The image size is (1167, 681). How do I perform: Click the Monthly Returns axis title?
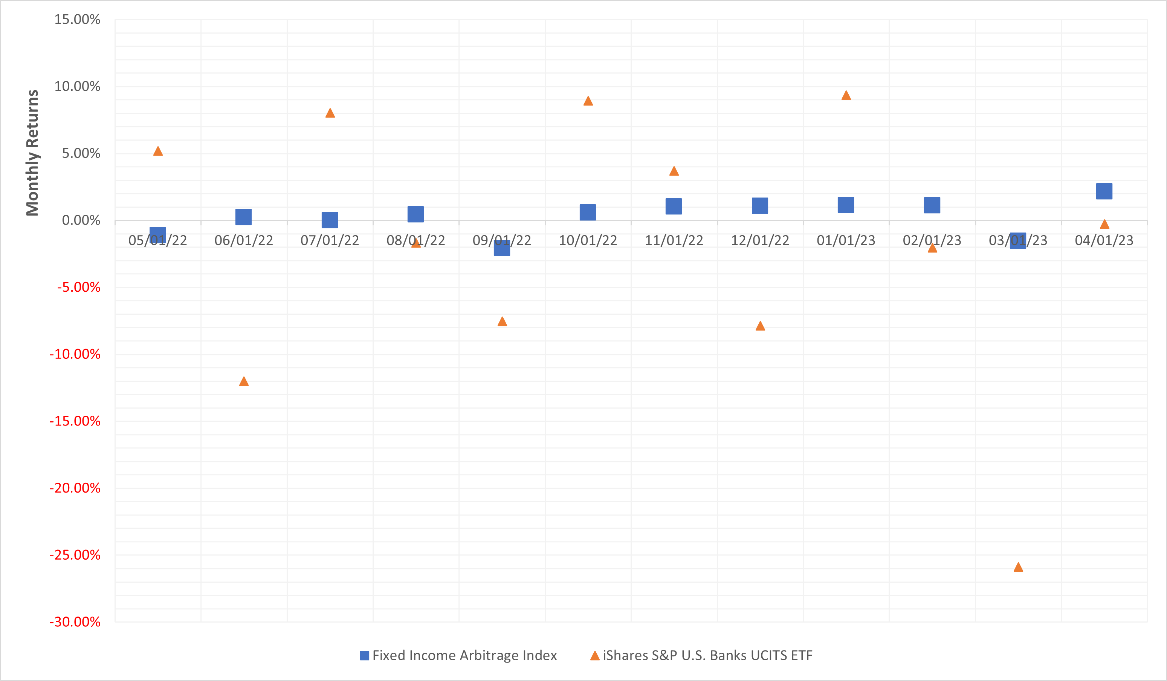coord(32,153)
